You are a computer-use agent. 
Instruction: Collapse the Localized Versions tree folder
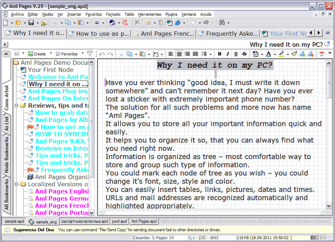pos(16,184)
